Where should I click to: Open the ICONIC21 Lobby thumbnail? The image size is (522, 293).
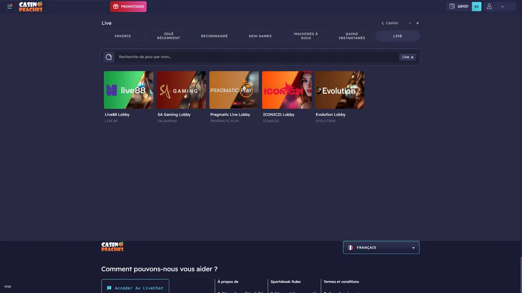coord(287,90)
